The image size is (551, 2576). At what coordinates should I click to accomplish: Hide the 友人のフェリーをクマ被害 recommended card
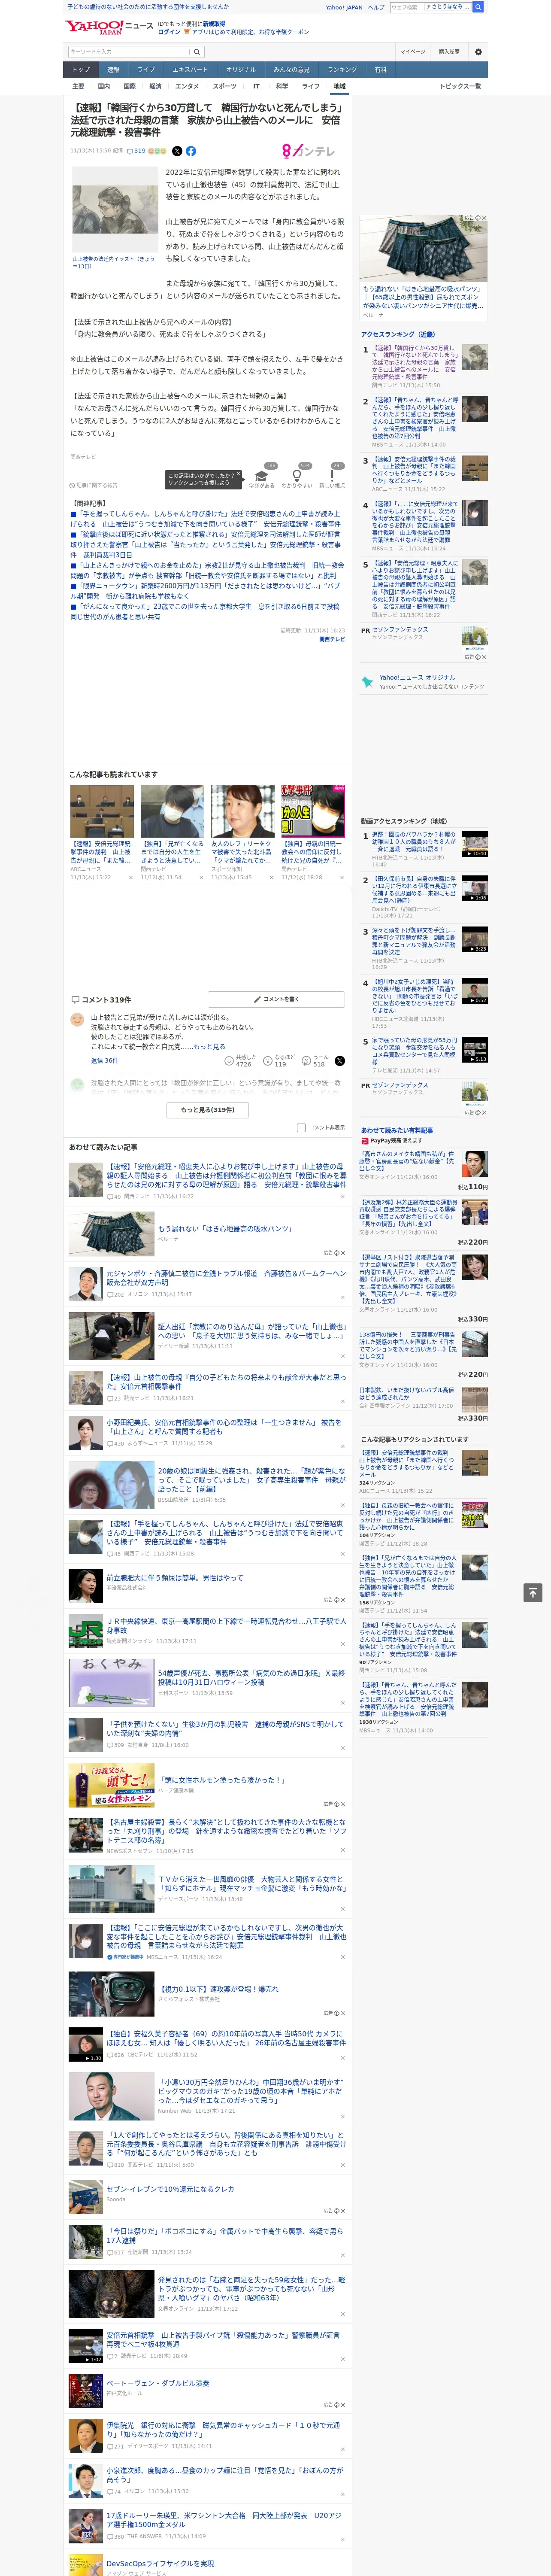(x=272, y=877)
